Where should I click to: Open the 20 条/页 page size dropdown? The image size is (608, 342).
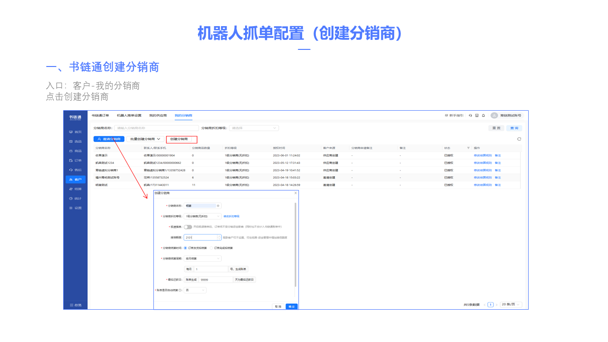tap(511, 304)
